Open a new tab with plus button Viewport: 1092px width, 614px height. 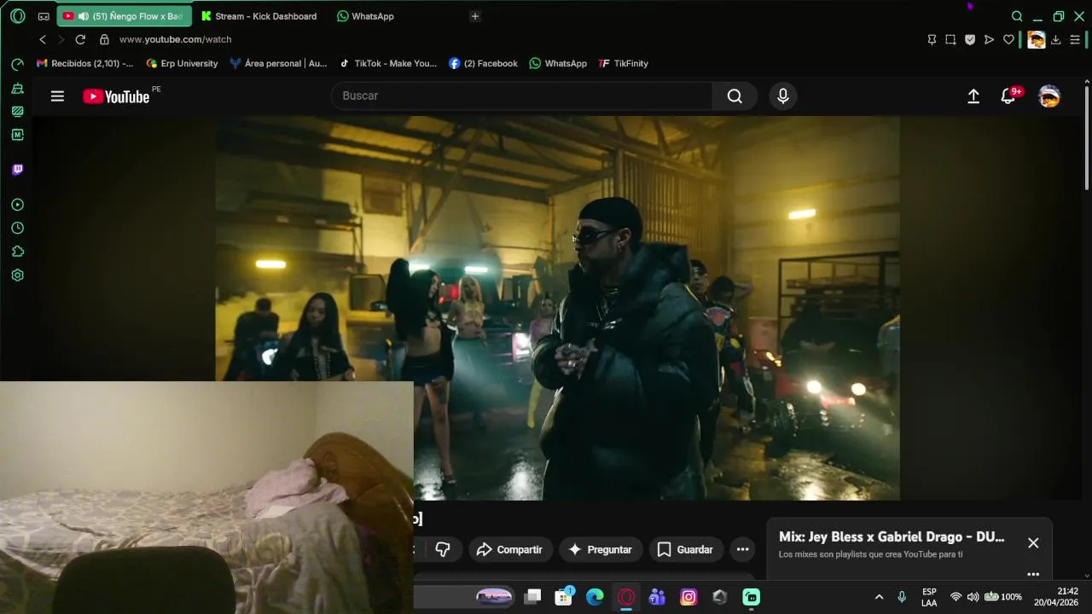point(475,16)
